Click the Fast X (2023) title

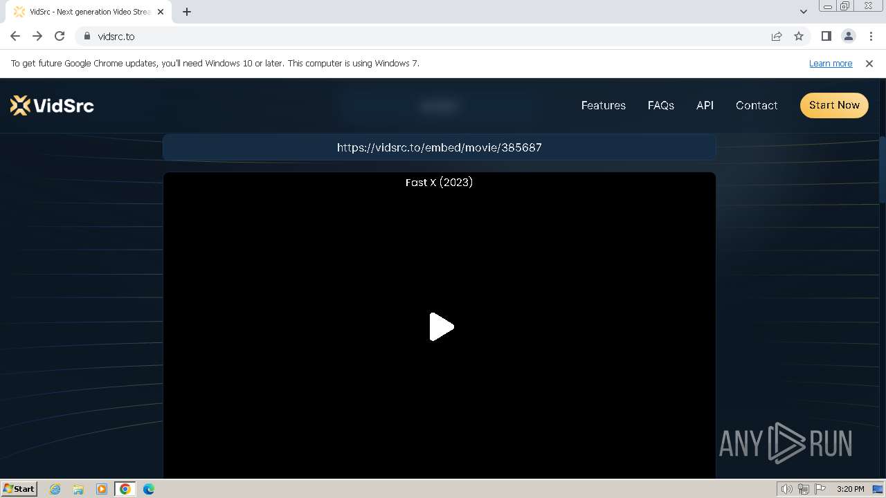point(439,182)
